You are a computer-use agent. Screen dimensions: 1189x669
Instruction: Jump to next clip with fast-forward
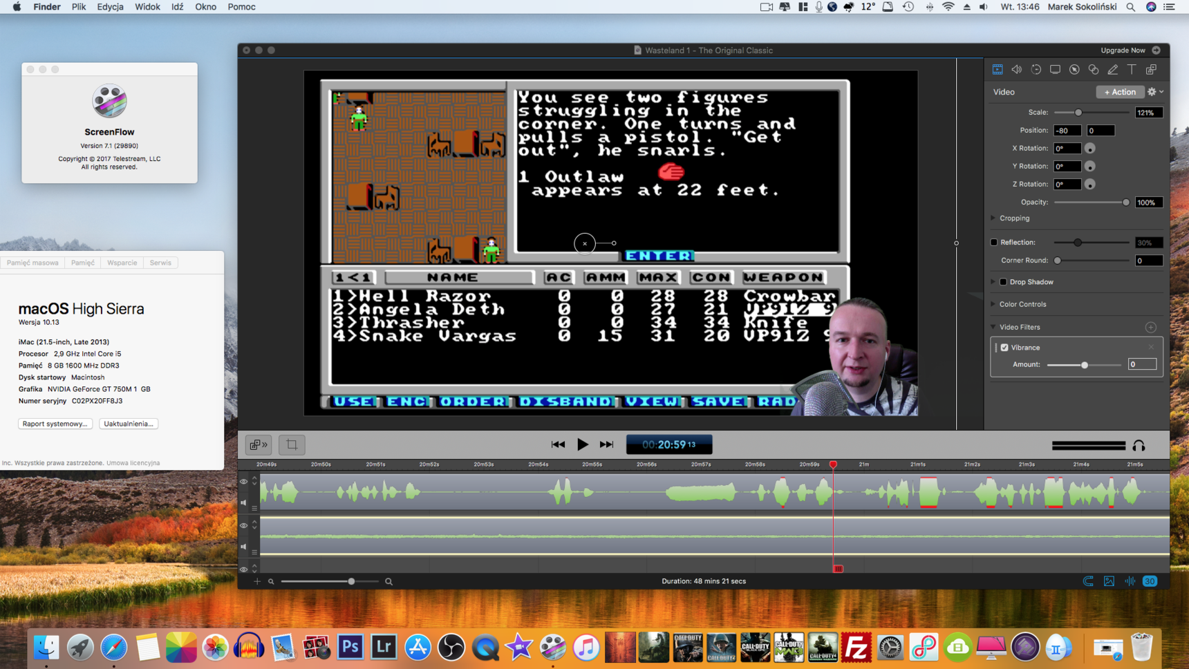tap(606, 444)
